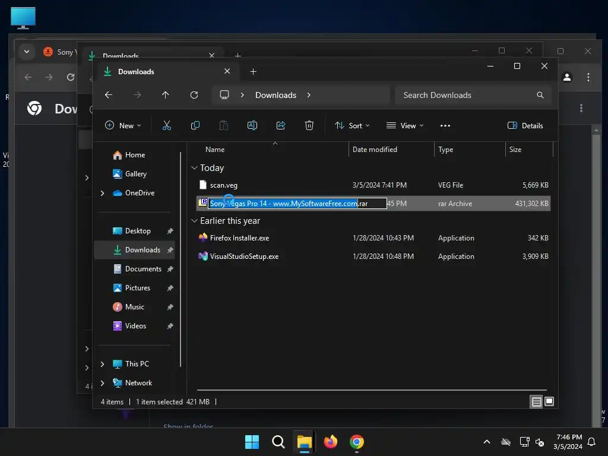Click Chrome downloads page three-dot menu
The image size is (608, 456).
[x=581, y=108]
